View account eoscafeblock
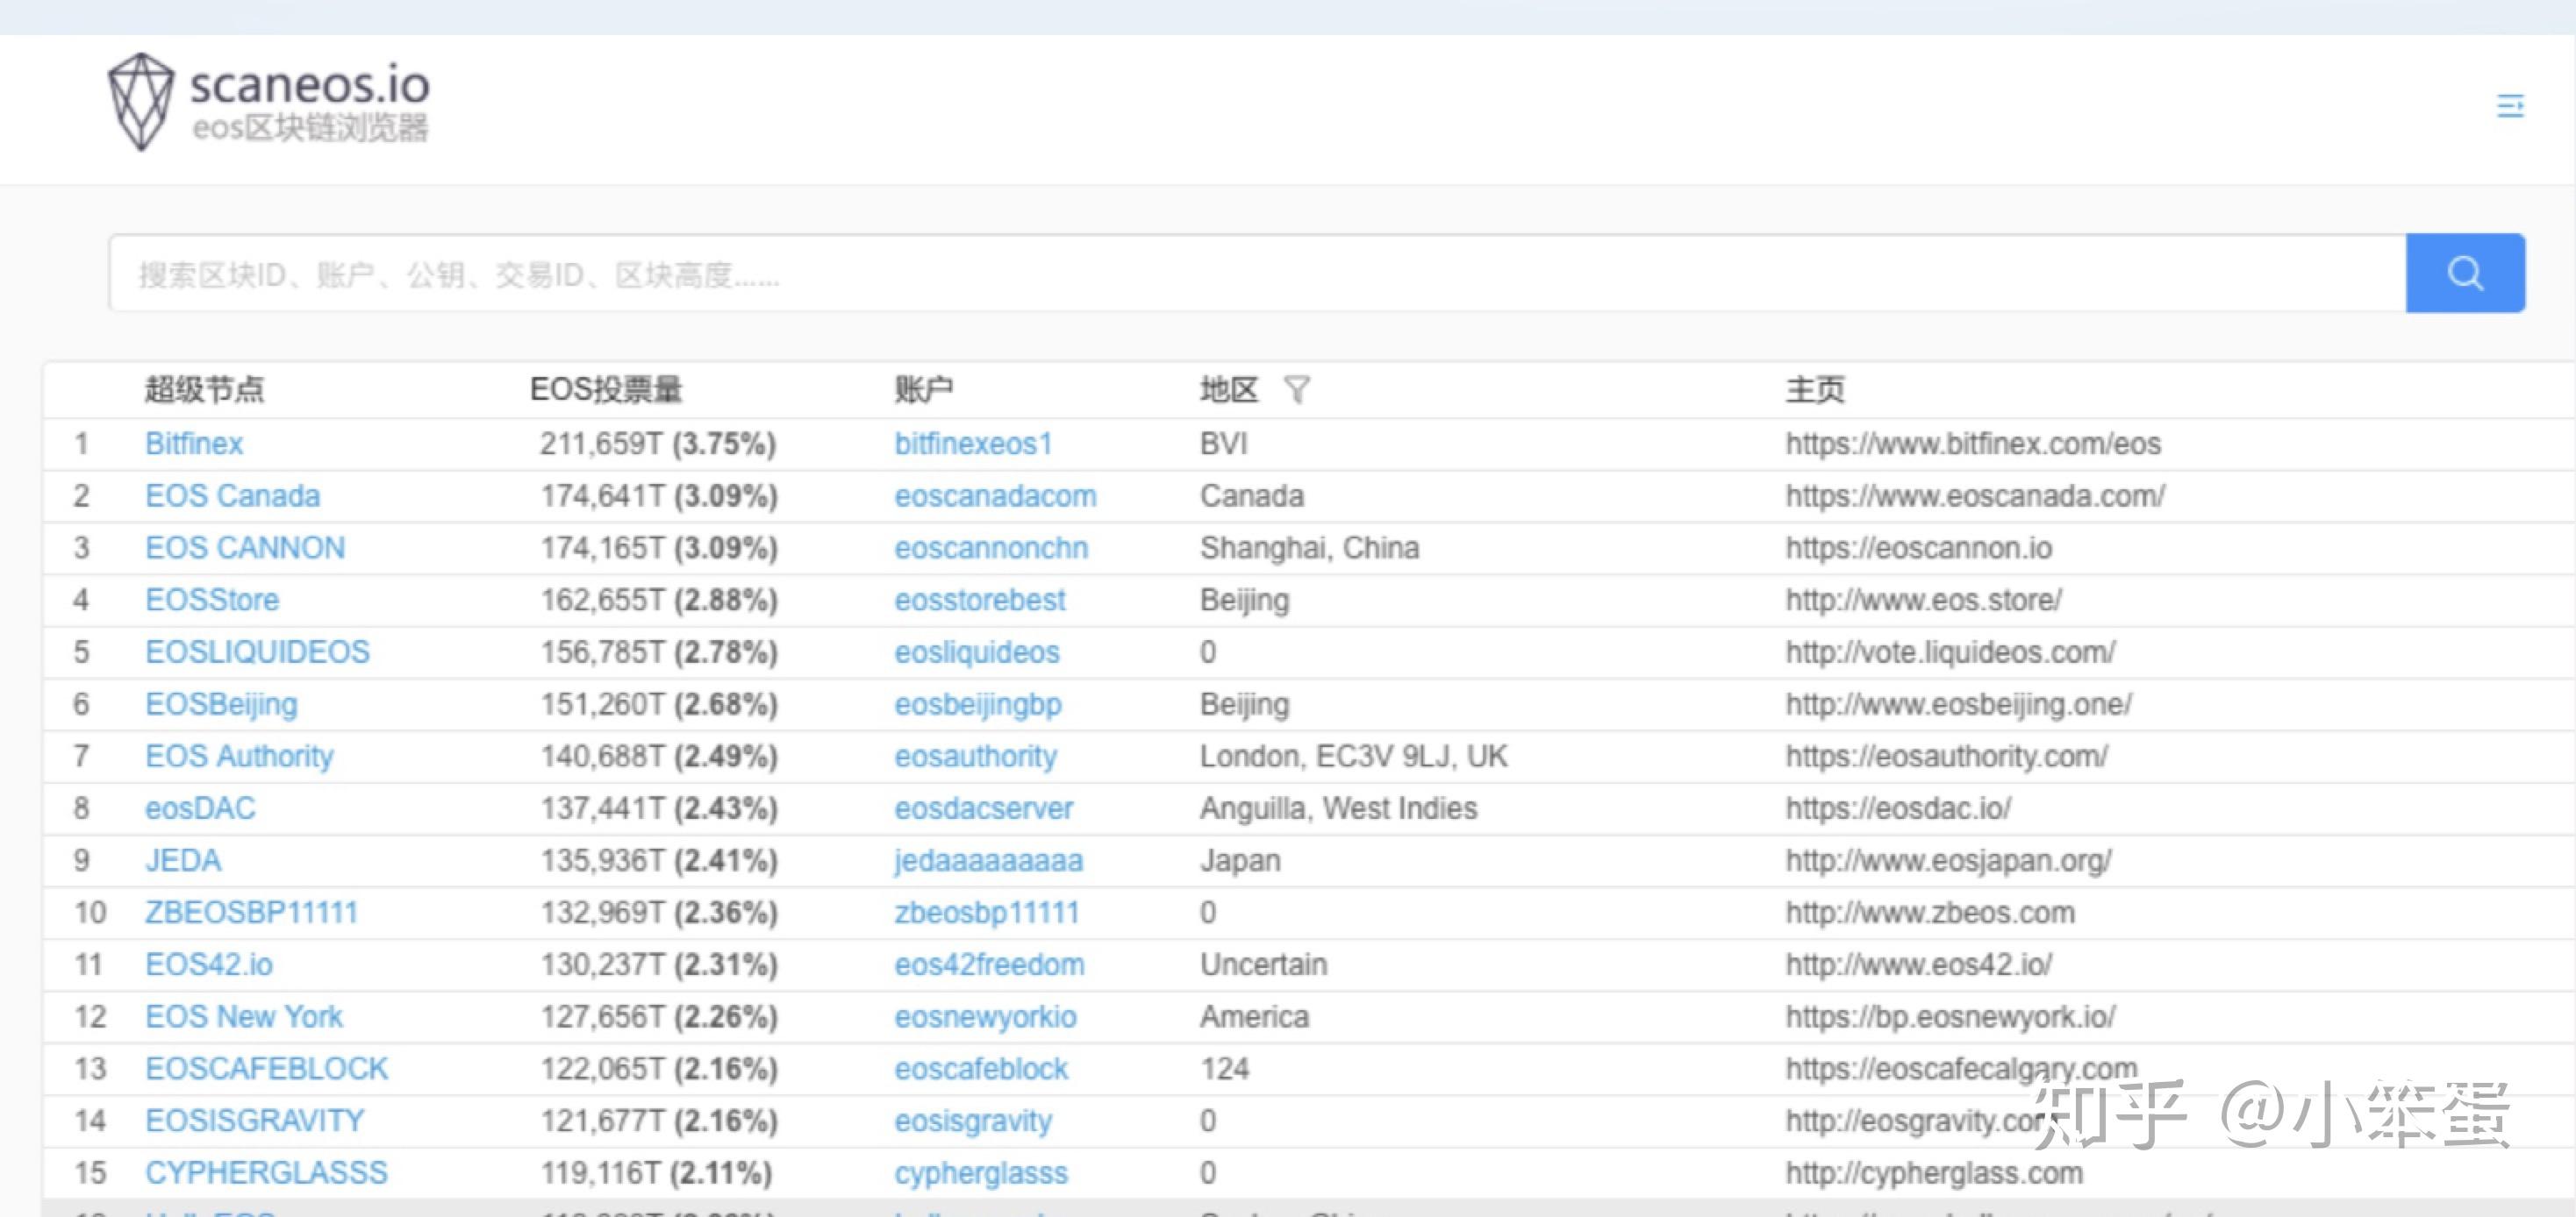 pos(981,1068)
